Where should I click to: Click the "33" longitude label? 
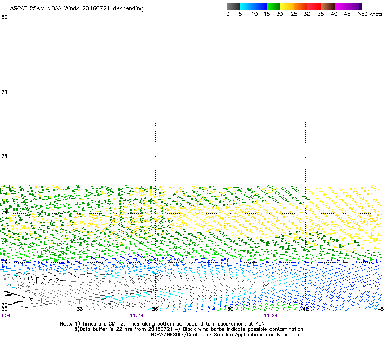[x=79, y=309]
